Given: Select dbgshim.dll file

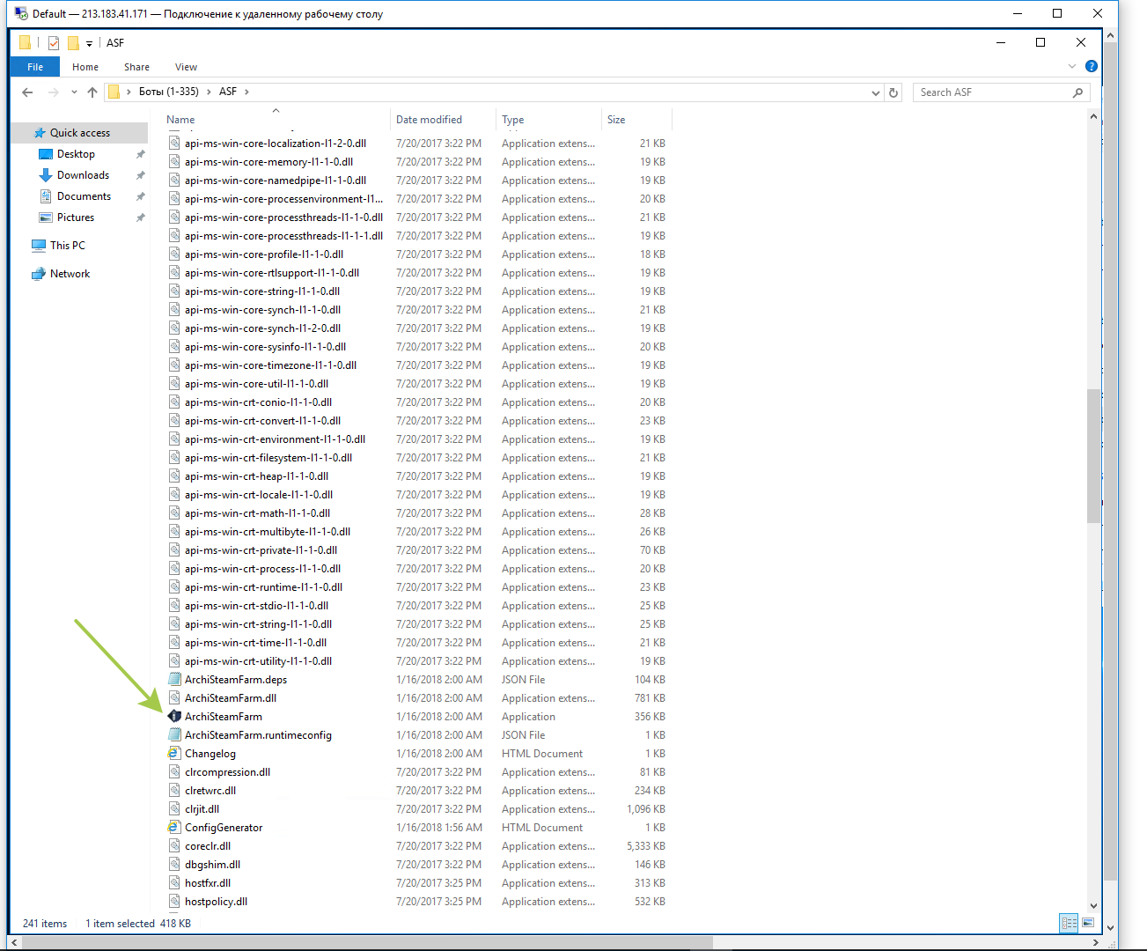Looking at the screenshot, I should pyautogui.click(x=212, y=865).
